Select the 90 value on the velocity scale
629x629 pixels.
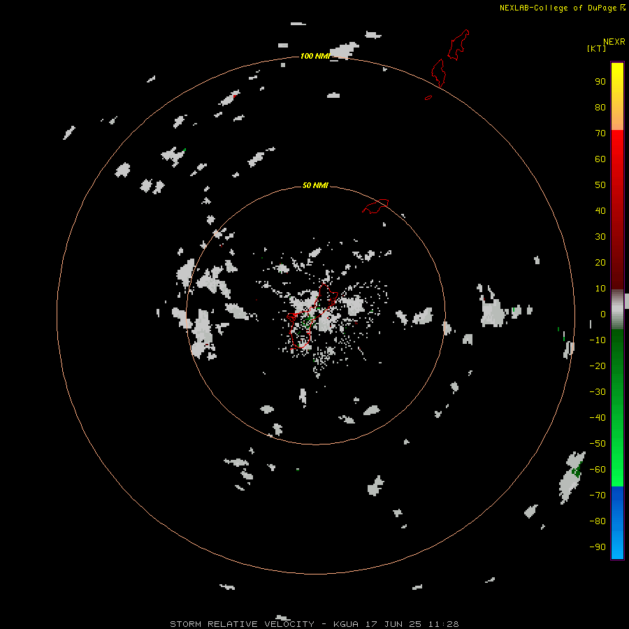600,82
